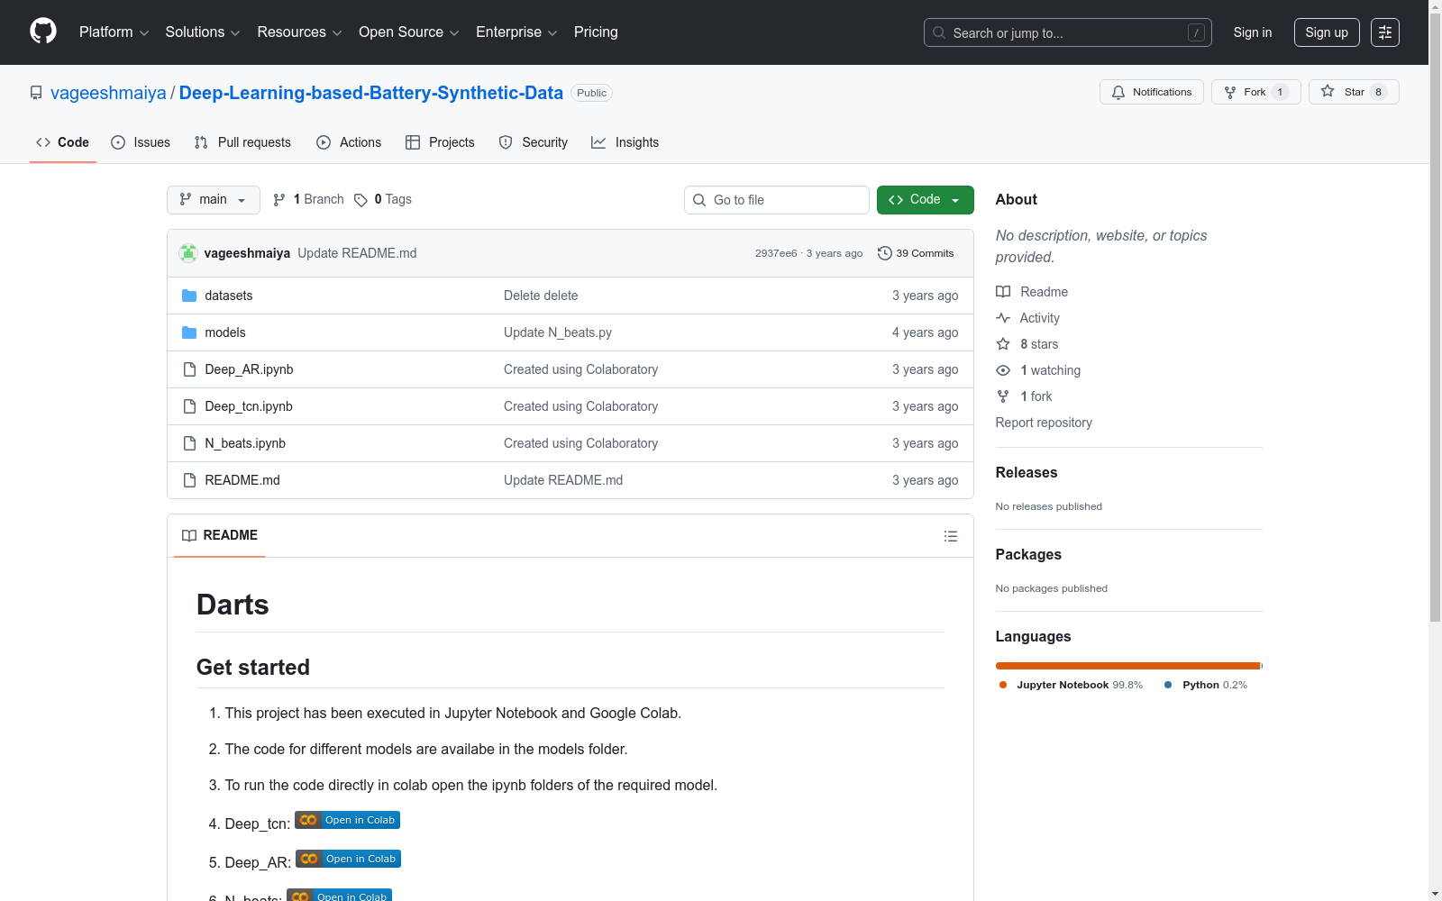Open Deep-Learning-based-Battery-Synthetic-Data repository link

coord(371,93)
